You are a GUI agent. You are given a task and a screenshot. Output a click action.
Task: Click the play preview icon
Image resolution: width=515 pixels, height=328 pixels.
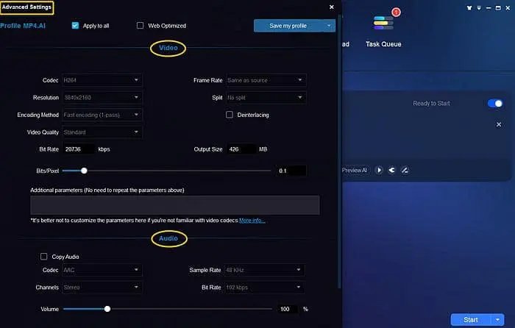click(379, 170)
